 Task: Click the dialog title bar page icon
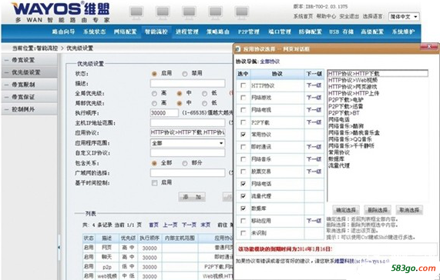[238, 49]
